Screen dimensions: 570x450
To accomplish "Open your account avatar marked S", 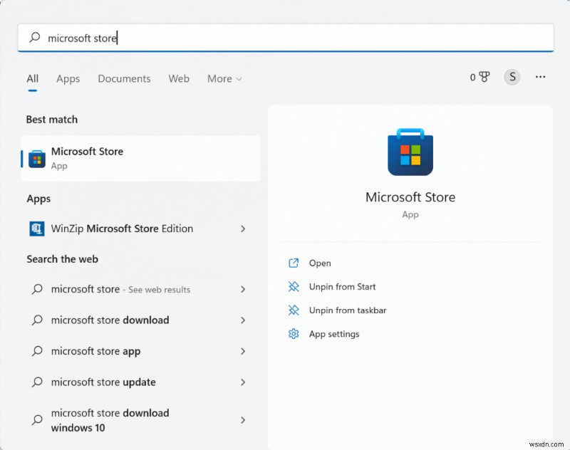I will coord(512,77).
